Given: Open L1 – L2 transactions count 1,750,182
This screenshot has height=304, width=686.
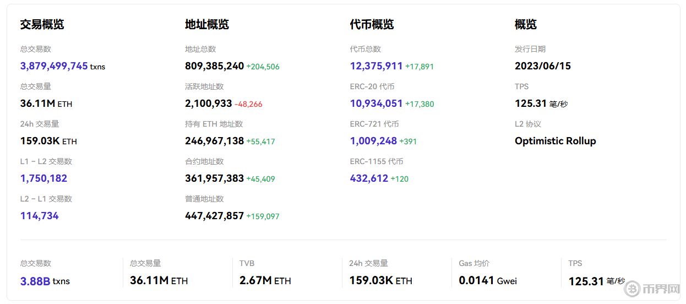Looking at the screenshot, I should coord(43,178).
